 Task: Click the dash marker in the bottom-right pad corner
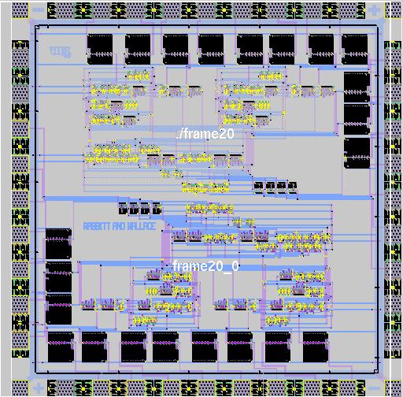[374, 388]
